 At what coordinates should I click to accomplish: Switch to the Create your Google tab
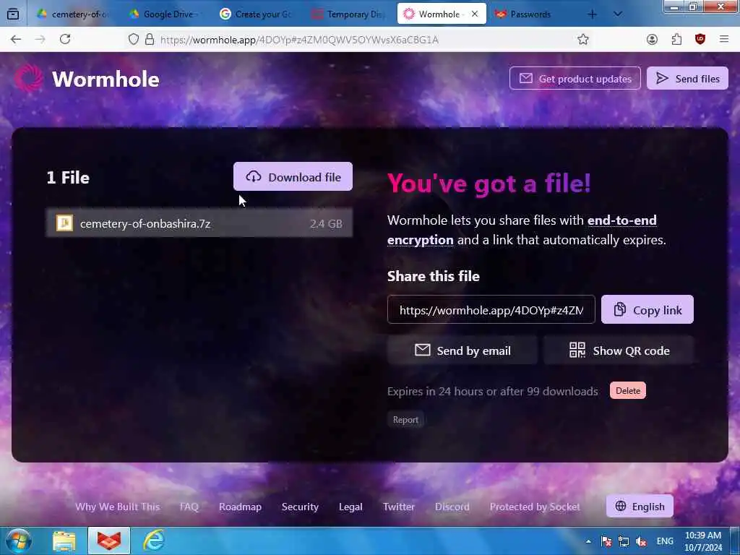(x=255, y=14)
